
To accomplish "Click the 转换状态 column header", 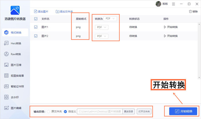I will coord(134,19).
